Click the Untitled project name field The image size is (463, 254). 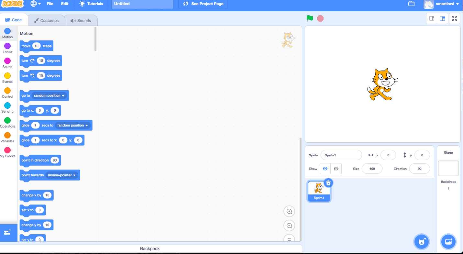142,4
